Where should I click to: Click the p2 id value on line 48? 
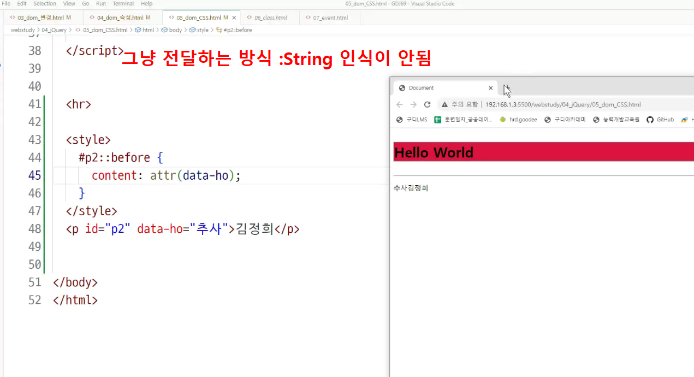coord(118,229)
